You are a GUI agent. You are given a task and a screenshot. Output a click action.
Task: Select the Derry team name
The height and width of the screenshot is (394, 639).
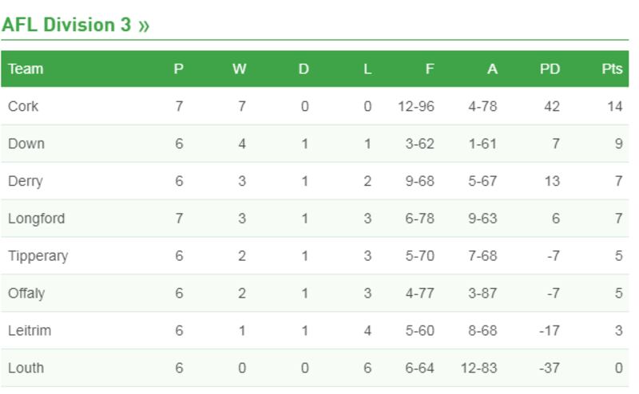pyautogui.click(x=26, y=181)
